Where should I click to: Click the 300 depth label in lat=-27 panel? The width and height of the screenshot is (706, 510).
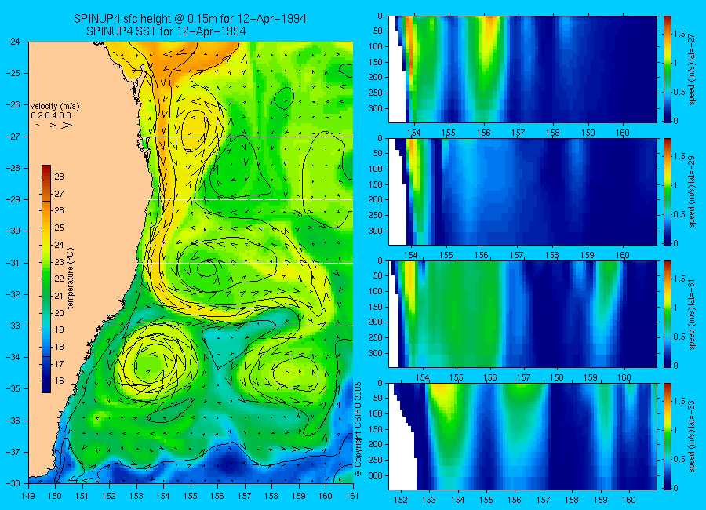(x=377, y=108)
